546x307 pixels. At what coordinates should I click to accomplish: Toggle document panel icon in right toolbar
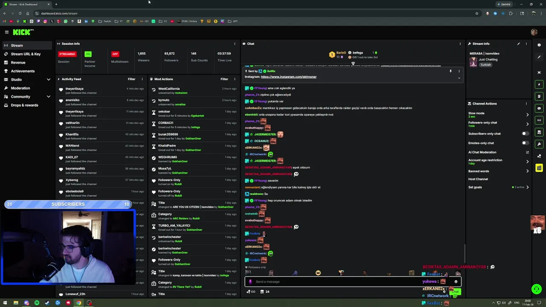tap(539, 96)
